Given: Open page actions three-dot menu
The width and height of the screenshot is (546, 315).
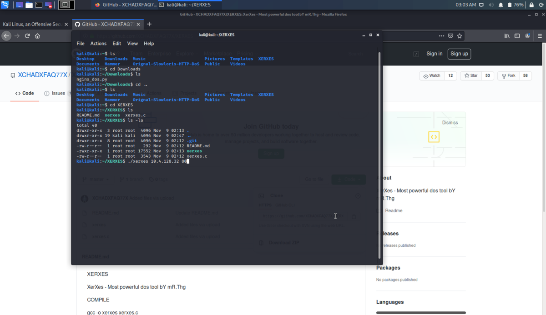Looking at the screenshot, I should coord(441,36).
